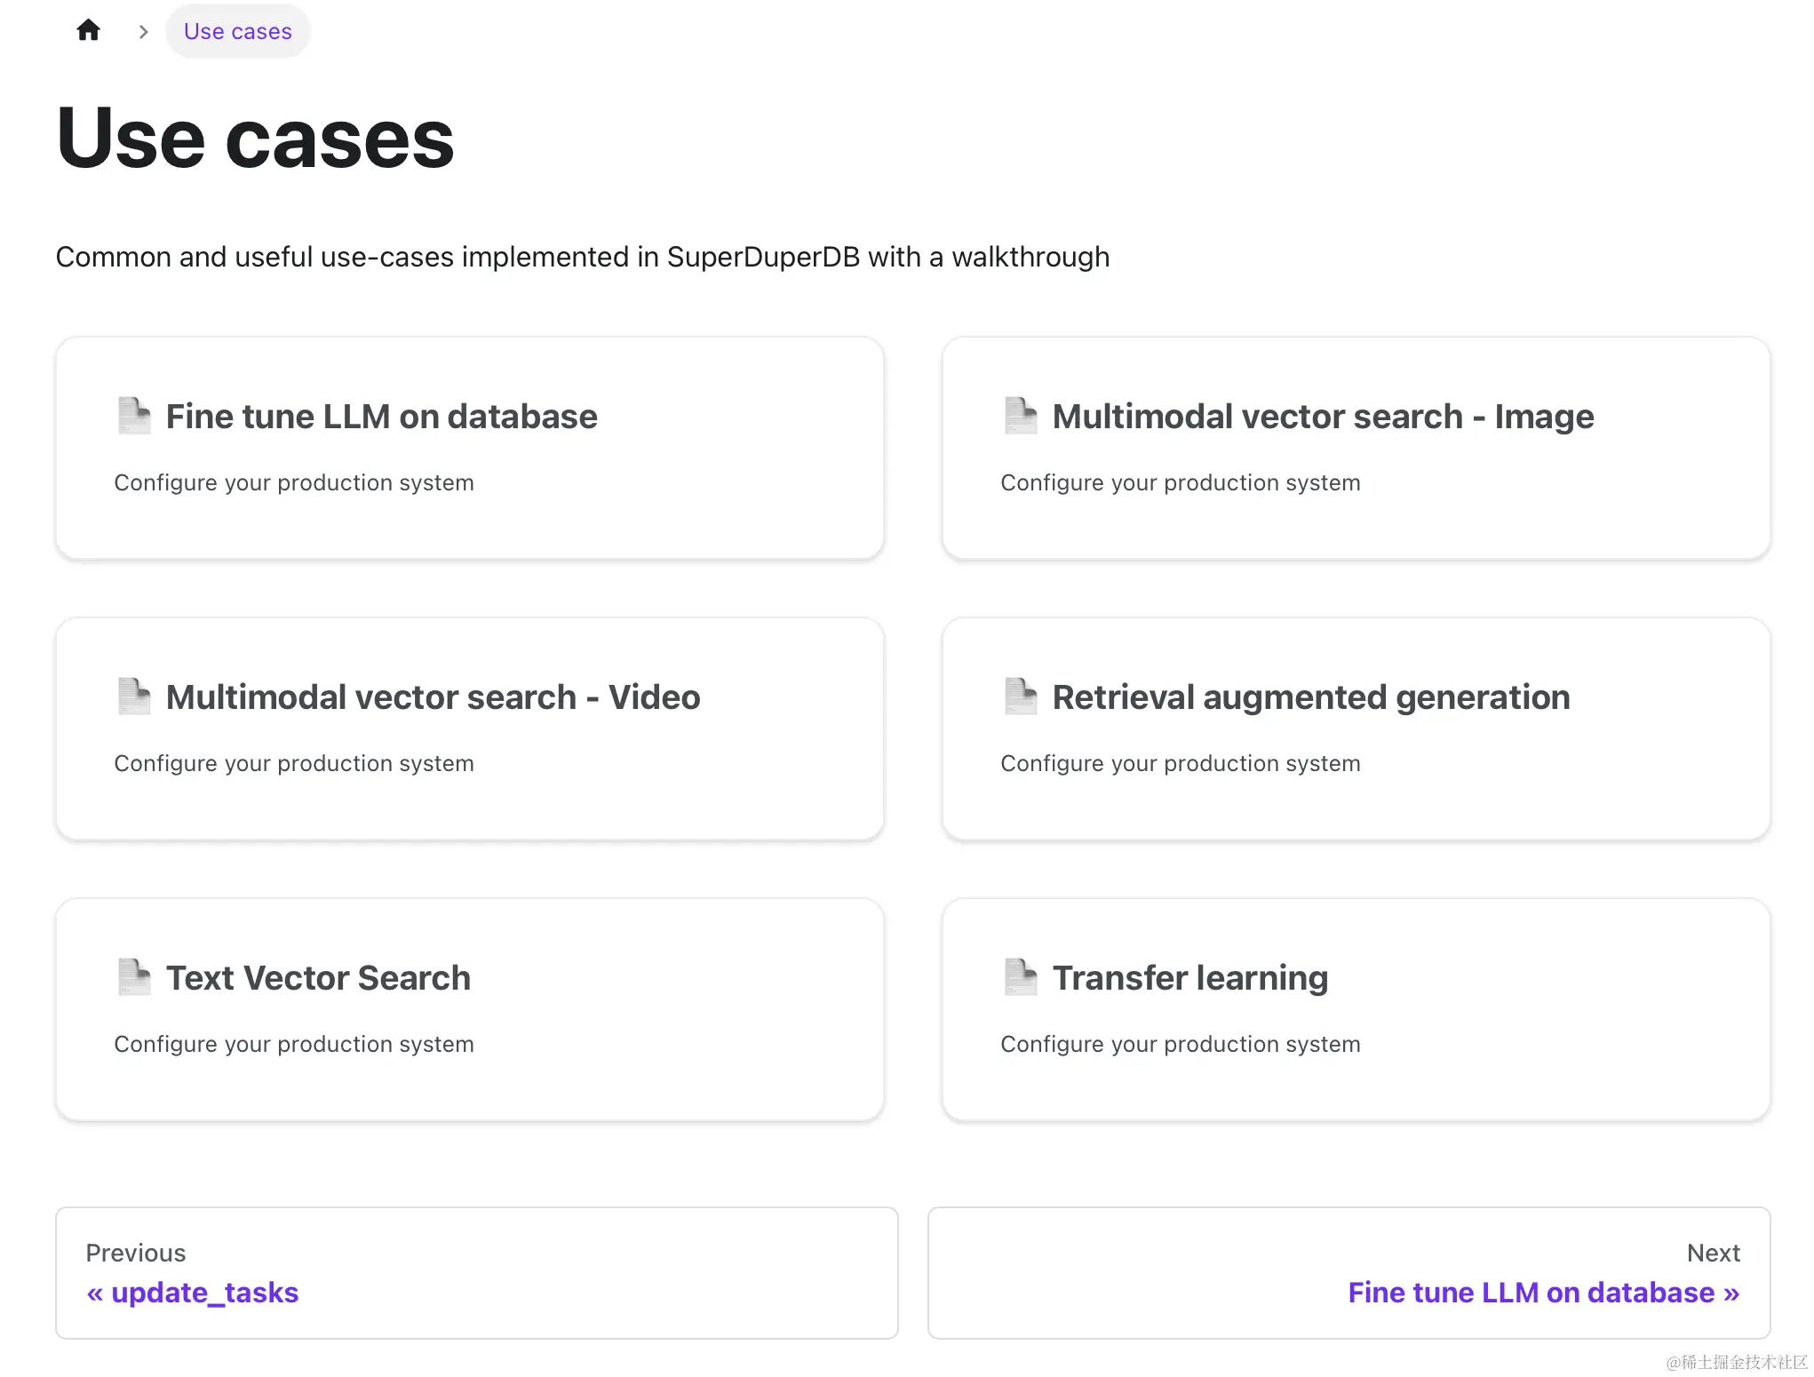
Task: Click document icon beside Text Vector Search
Action: (x=134, y=977)
